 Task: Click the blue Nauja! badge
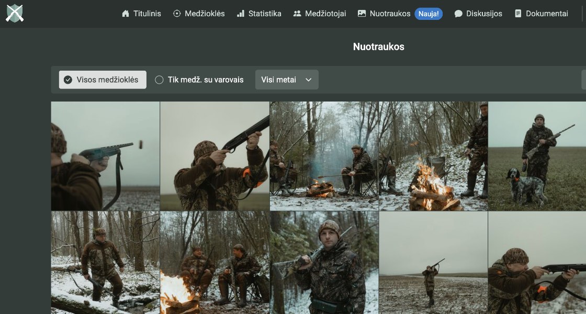click(429, 14)
